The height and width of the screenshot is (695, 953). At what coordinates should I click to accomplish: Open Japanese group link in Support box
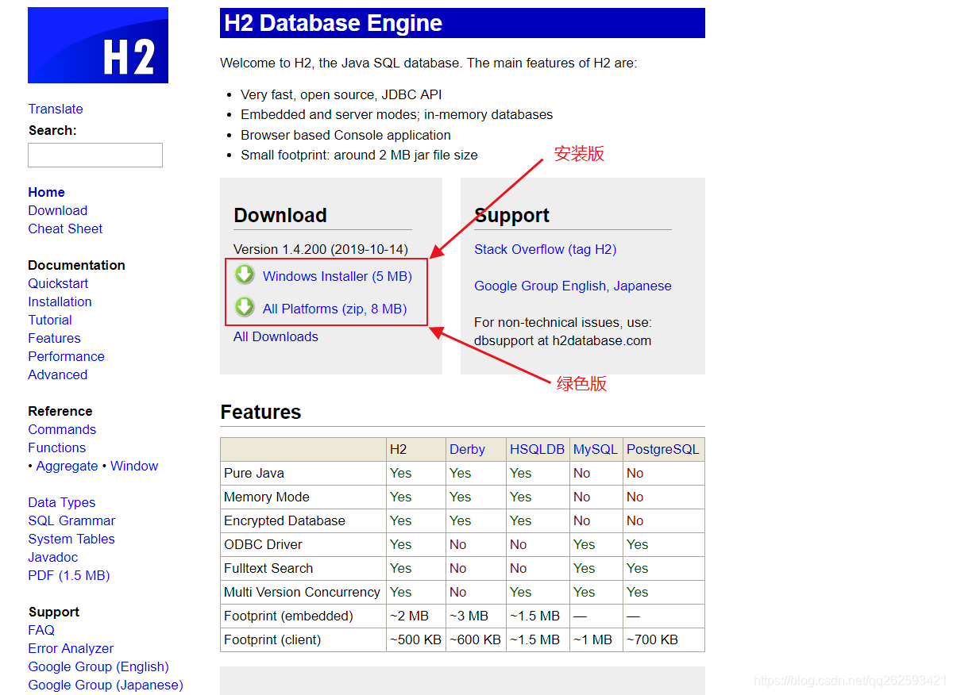tap(642, 286)
